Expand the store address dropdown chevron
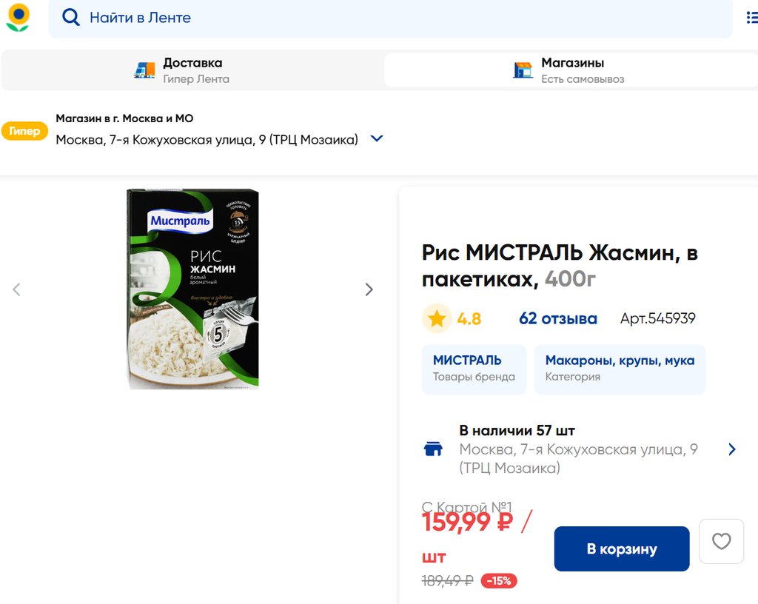Image resolution: width=758 pixels, height=604 pixels. pos(377,138)
